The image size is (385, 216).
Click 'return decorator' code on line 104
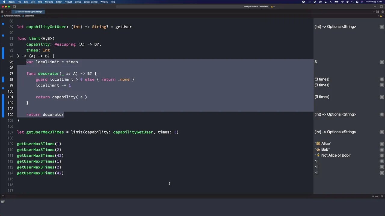point(45,115)
